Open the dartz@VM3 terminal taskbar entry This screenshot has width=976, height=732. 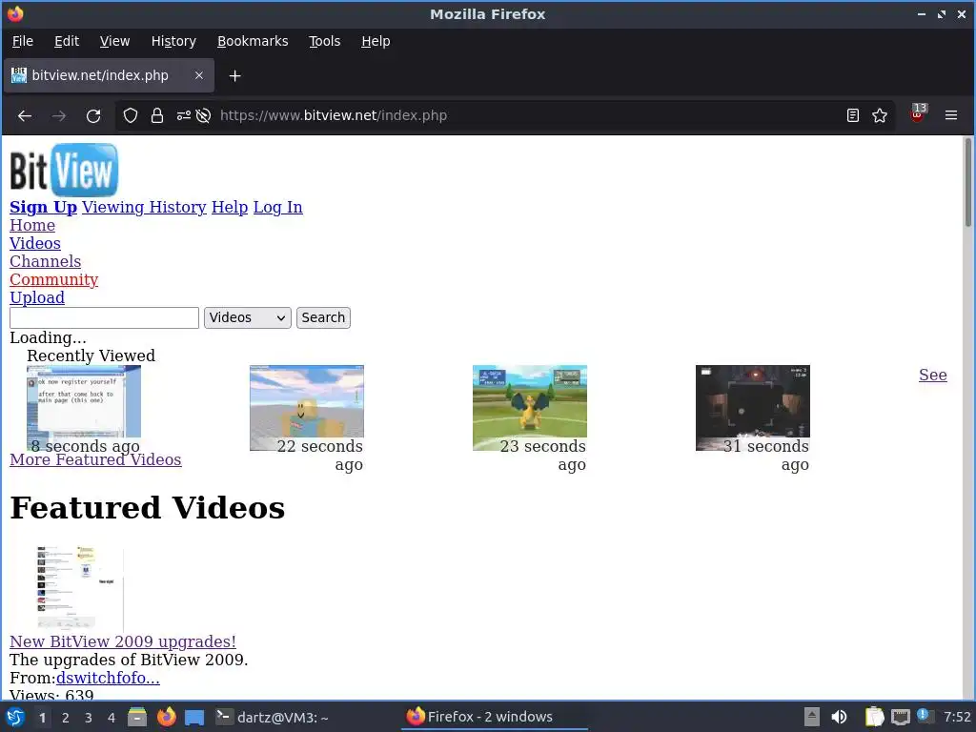(x=272, y=717)
